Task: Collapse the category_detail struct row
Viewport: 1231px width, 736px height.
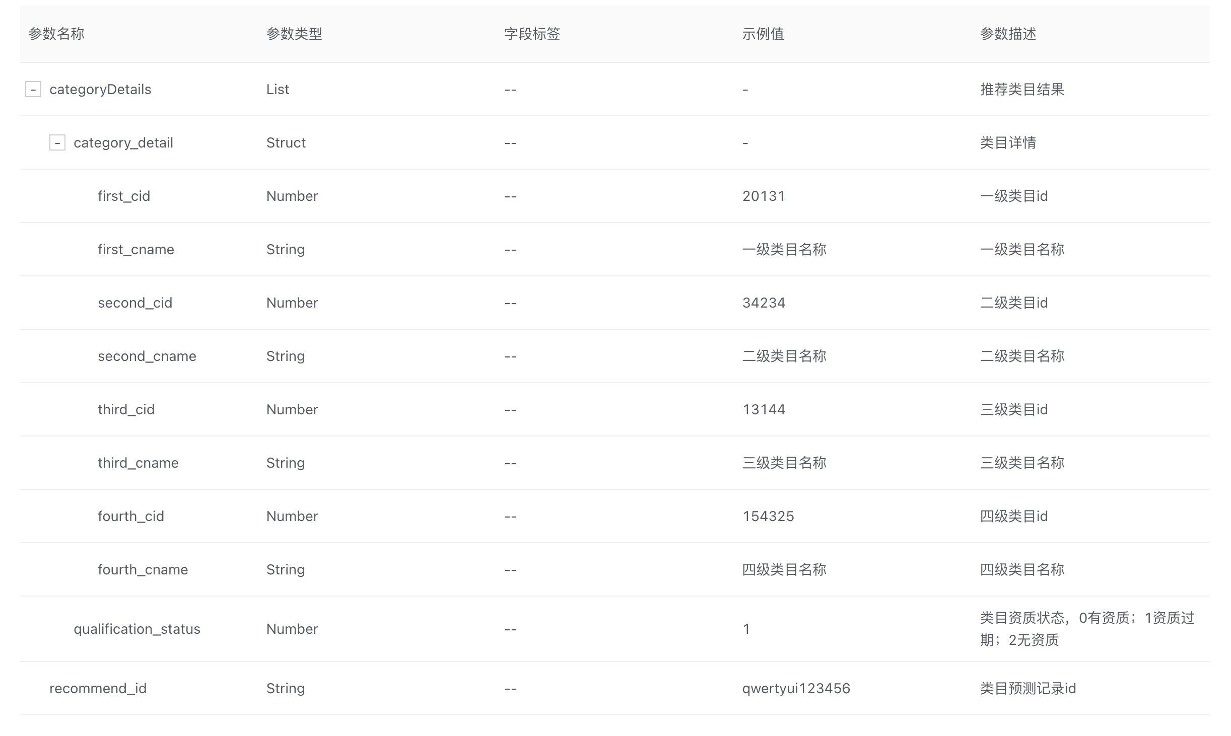Action: (57, 143)
